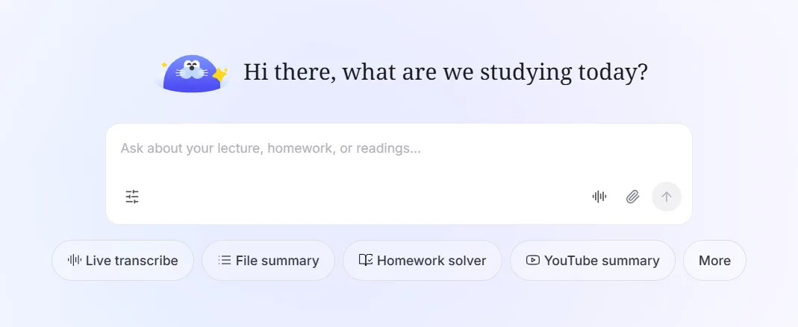The width and height of the screenshot is (798, 327).
Task: Click the book icon in Homework solver
Action: pos(365,261)
